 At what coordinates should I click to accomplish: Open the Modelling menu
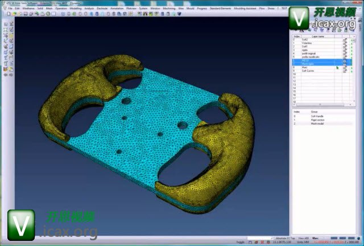point(76,9)
